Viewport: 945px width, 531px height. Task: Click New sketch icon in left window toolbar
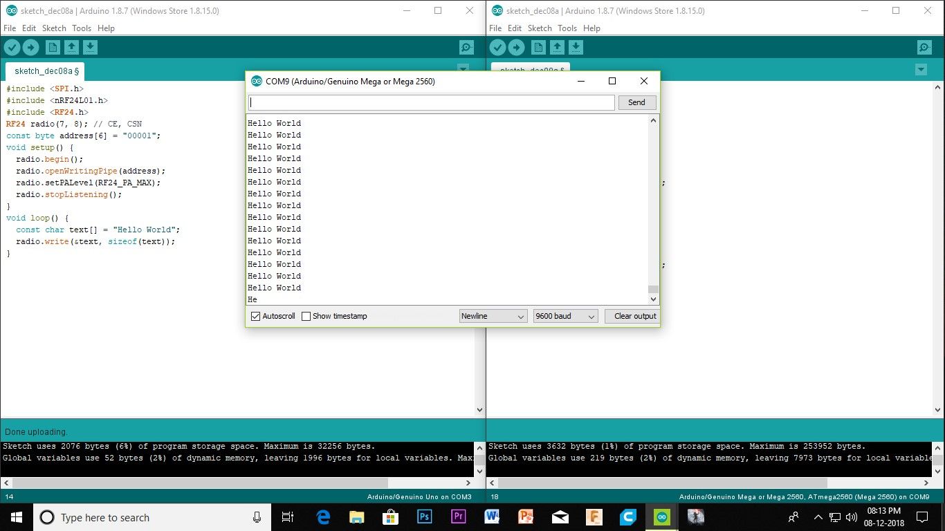(53, 47)
